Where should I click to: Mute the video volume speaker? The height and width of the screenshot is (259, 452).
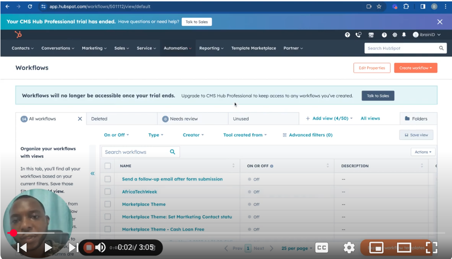(x=100, y=248)
